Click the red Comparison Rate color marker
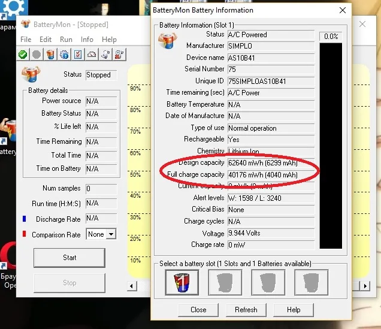 coord(24,234)
